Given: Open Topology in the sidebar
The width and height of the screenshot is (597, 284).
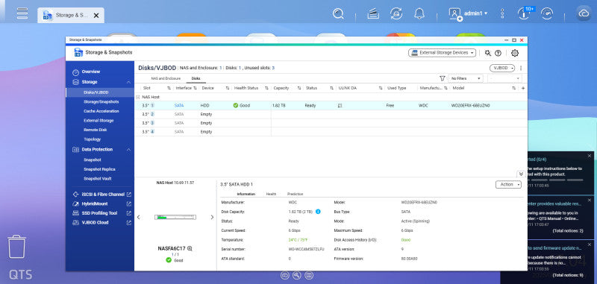Looking at the screenshot, I should 92,139.
